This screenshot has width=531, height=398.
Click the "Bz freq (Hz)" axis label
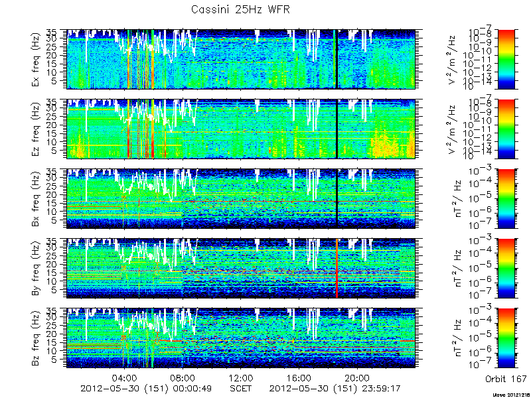(36, 338)
